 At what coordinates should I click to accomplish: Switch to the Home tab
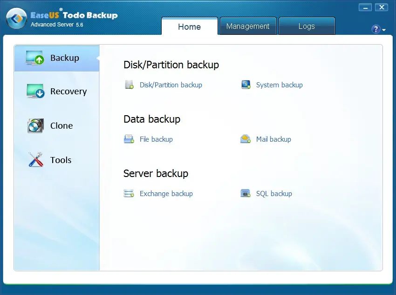[190, 26]
